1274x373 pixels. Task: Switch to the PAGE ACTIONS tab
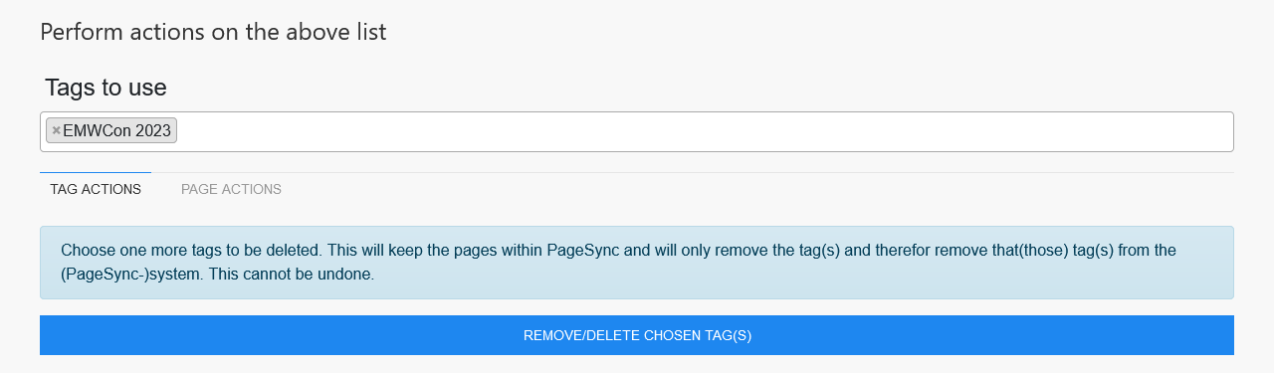pos(231,189)
